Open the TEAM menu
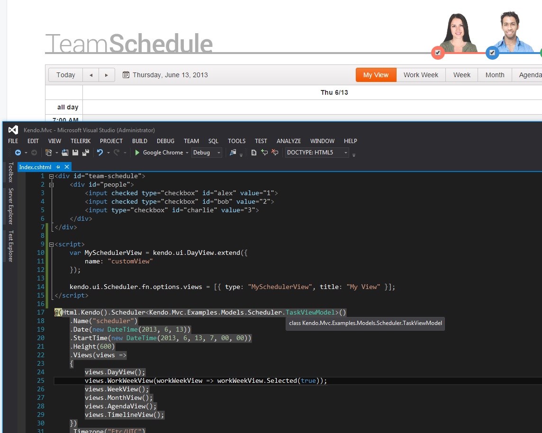Viewport: 542px width, 433px height. tap(191, 141)
